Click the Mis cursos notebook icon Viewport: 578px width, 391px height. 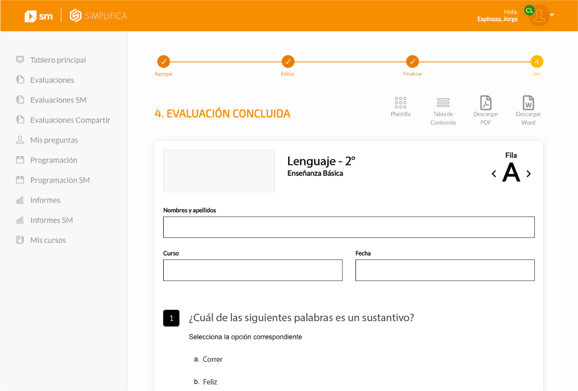[20, 239]
